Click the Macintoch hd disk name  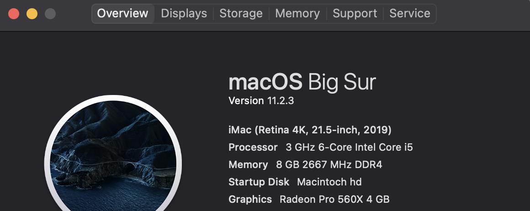coord(329,182)
